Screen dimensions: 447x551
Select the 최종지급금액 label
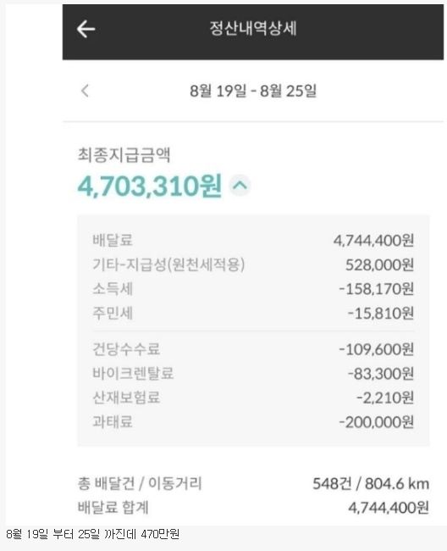[x=124, y=155]
